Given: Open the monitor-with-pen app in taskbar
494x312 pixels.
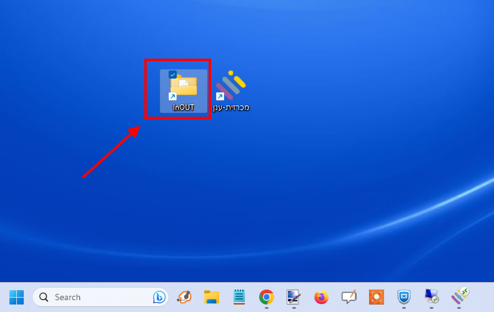Looking at the screenshot, I should (294, 297).
